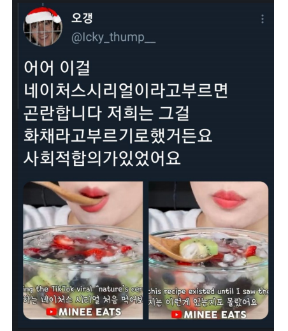The image size is (288, 331).
Task: Click the profile avatar with Santa hat
Action: point(43,27)
